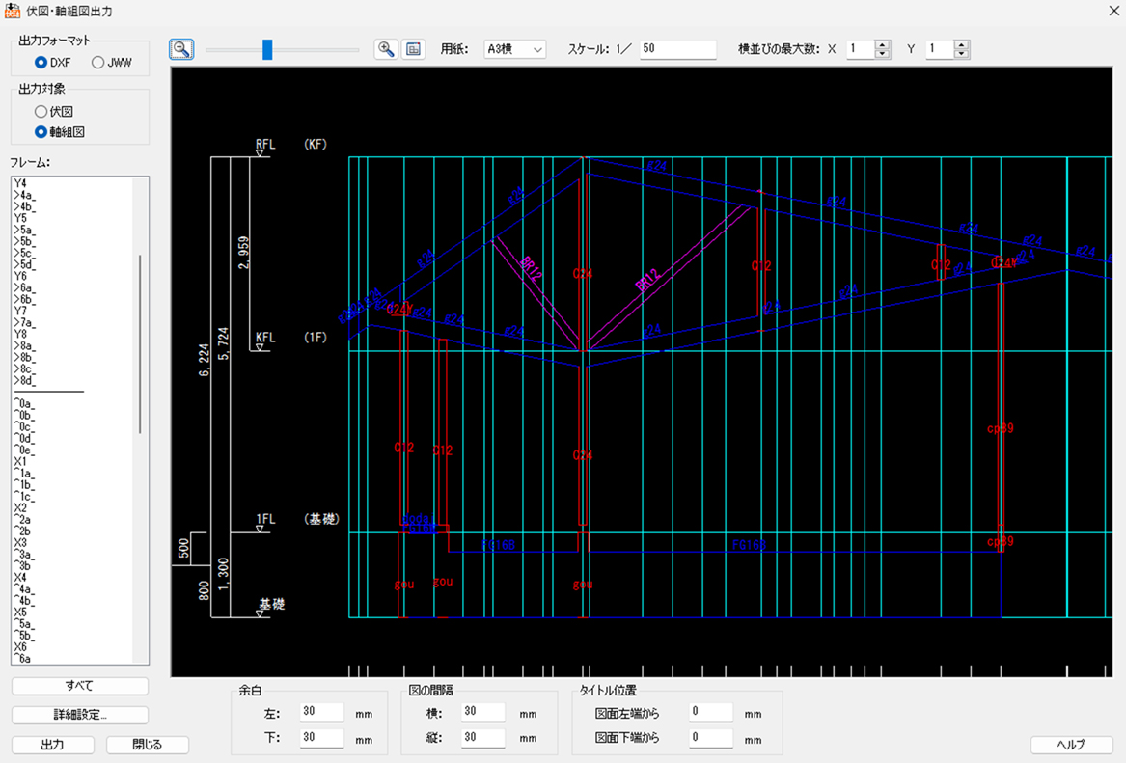Image resolution: width=1126 pixels, height=763 pixels.
Task: Click the zoom out magnifier icon
Action: coord(180,49)
